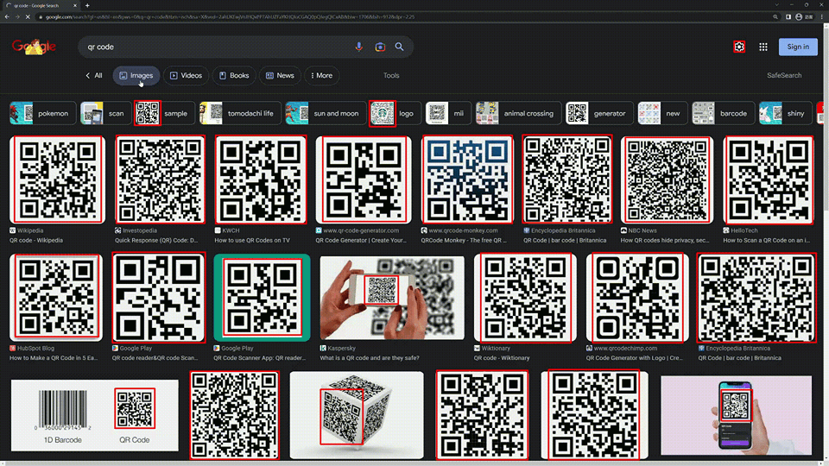Viewport: 829px width, 466px height.
Task: Open the Google apps grid
Action: click(763, 47)
